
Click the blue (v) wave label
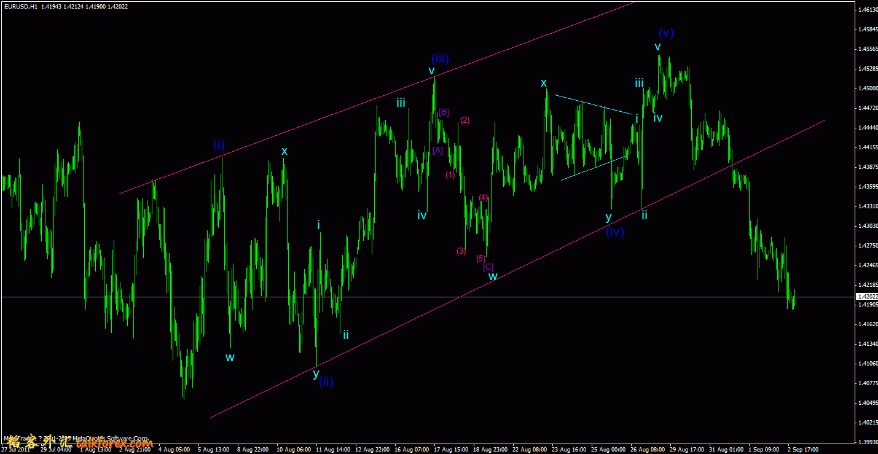667,33
